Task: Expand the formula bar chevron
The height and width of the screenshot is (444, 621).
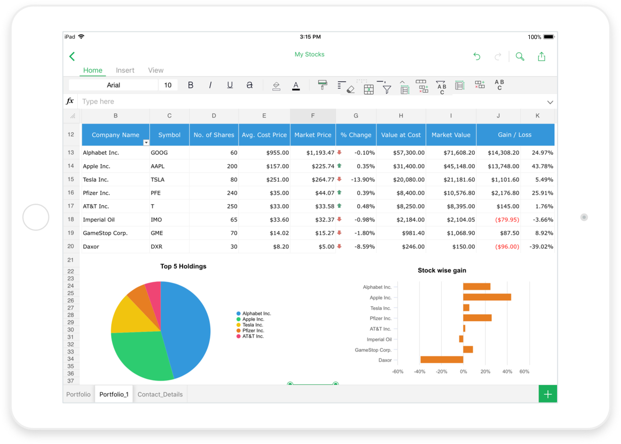Action: (x=550, y=102)
